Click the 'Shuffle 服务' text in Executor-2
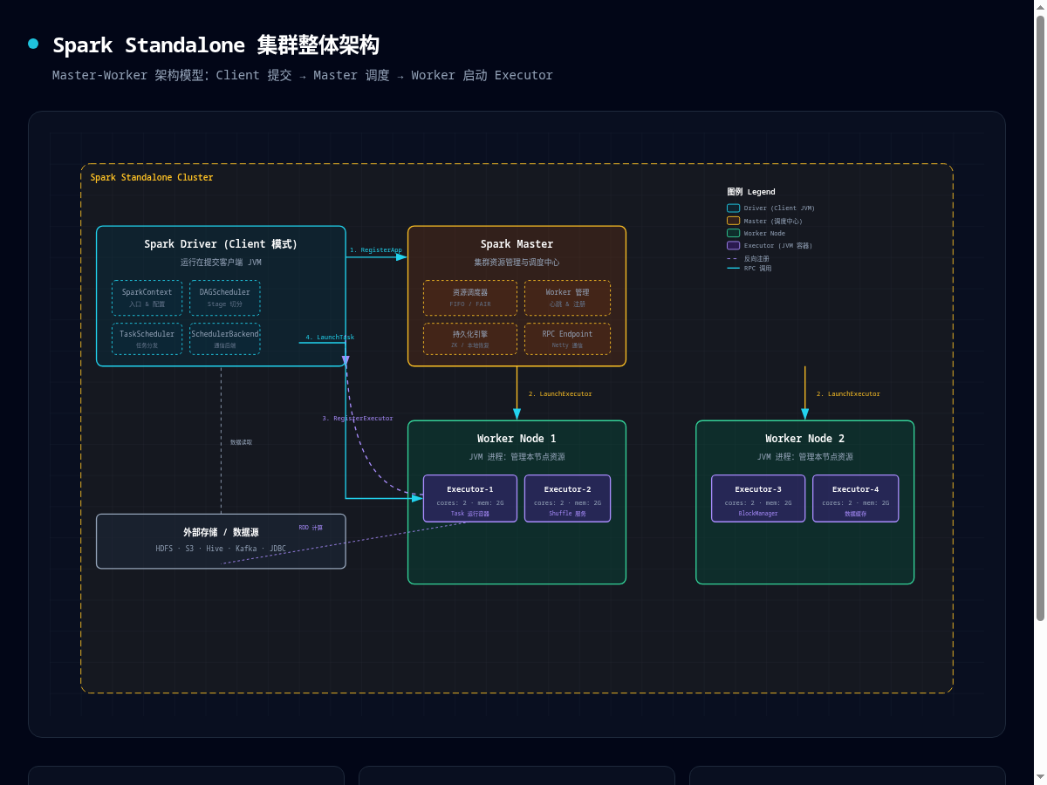 (x=567, y=514)
